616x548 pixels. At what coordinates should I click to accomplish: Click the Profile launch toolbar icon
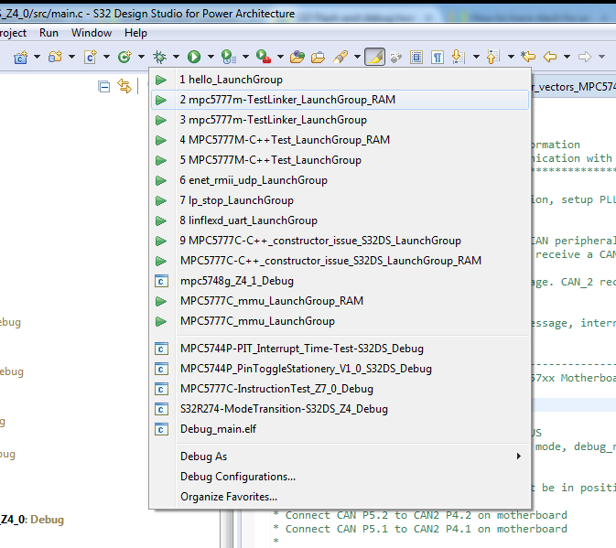point(229,58)
